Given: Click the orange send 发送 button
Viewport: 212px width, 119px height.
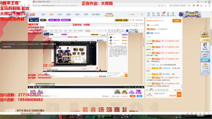Looking at the screenshot, I should coord(179,95).
